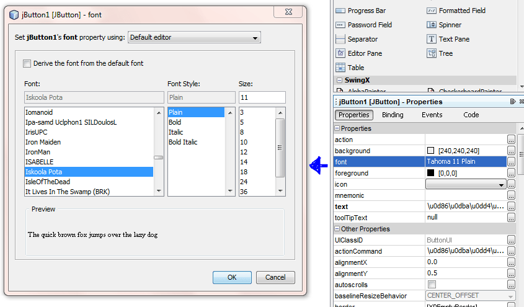Open the action property editor button

pyautogui.click(x=511, y=140)
